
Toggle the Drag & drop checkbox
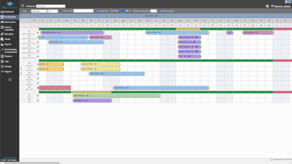point(97,11)
